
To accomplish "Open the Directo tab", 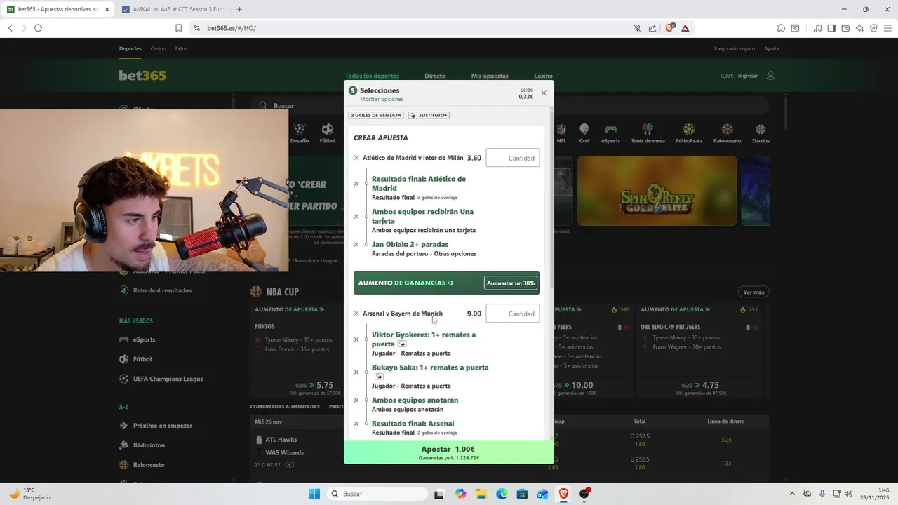I will (x=435, y=76).
